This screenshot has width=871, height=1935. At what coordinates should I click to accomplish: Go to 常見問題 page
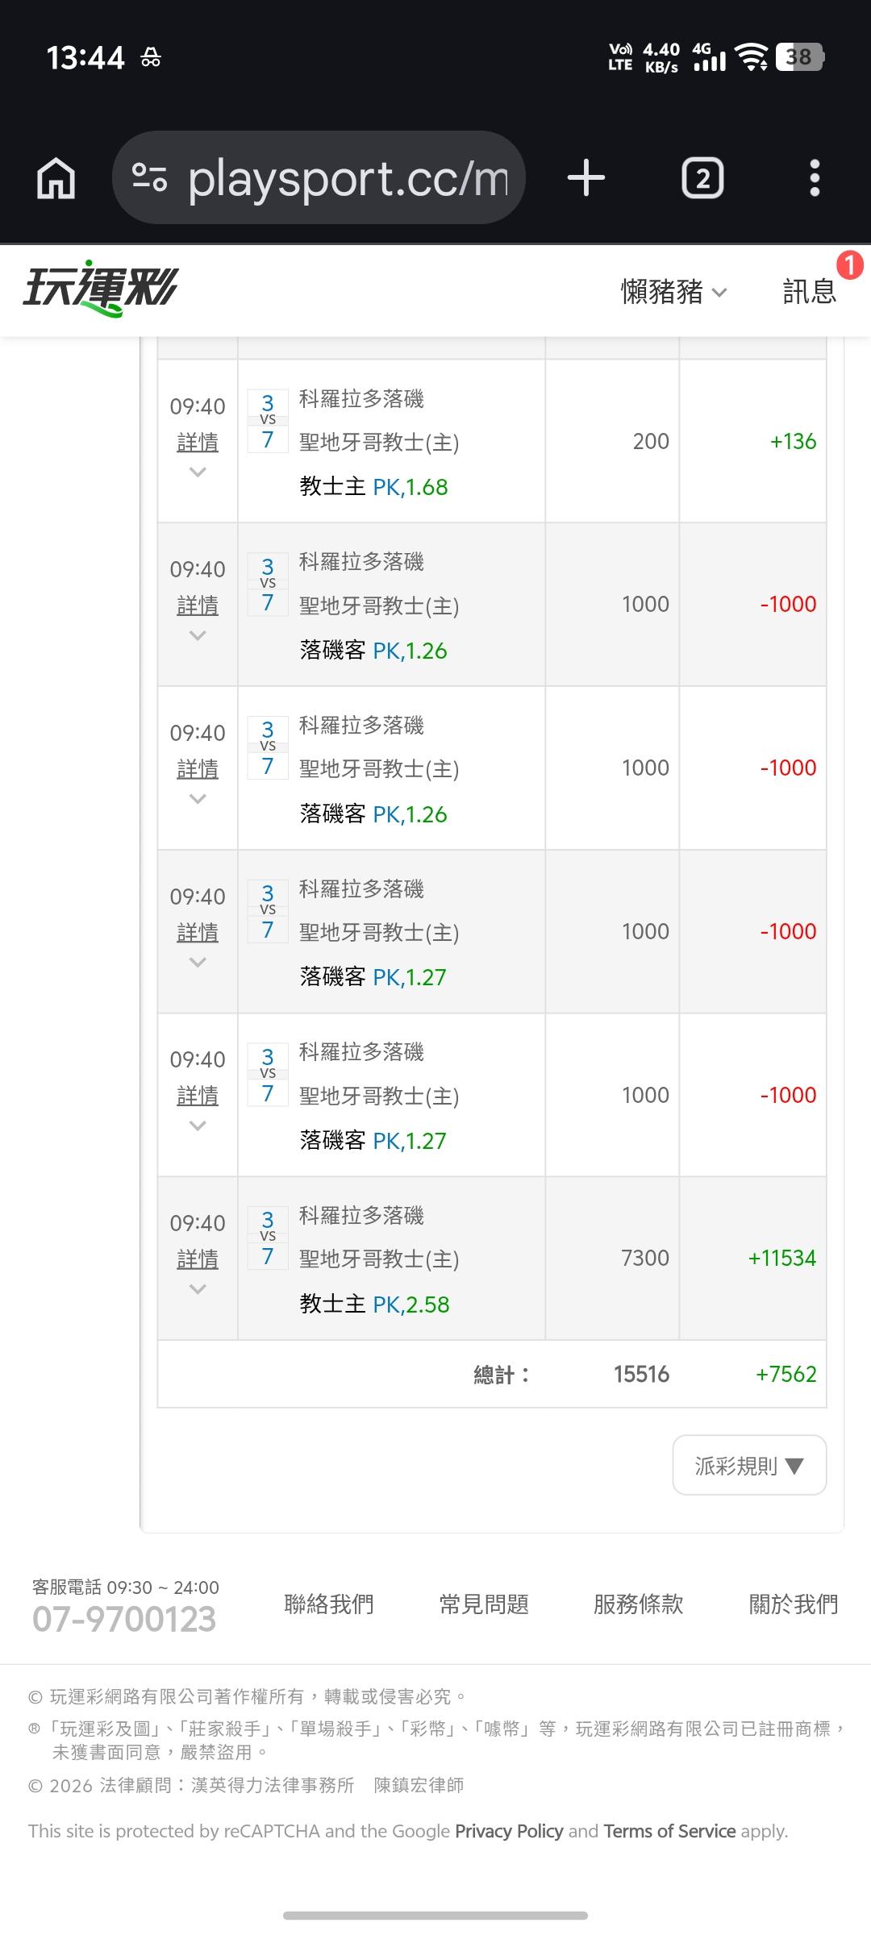click(484, 1604)
